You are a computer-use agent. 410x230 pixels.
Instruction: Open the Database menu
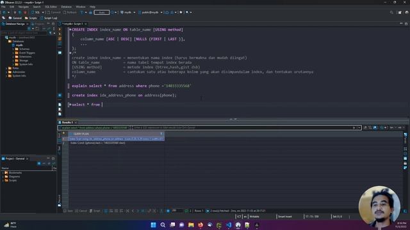66,7
